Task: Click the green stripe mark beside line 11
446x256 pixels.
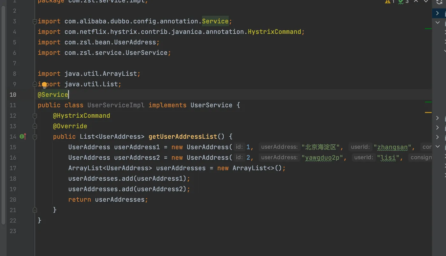Action: coord(428,102)
